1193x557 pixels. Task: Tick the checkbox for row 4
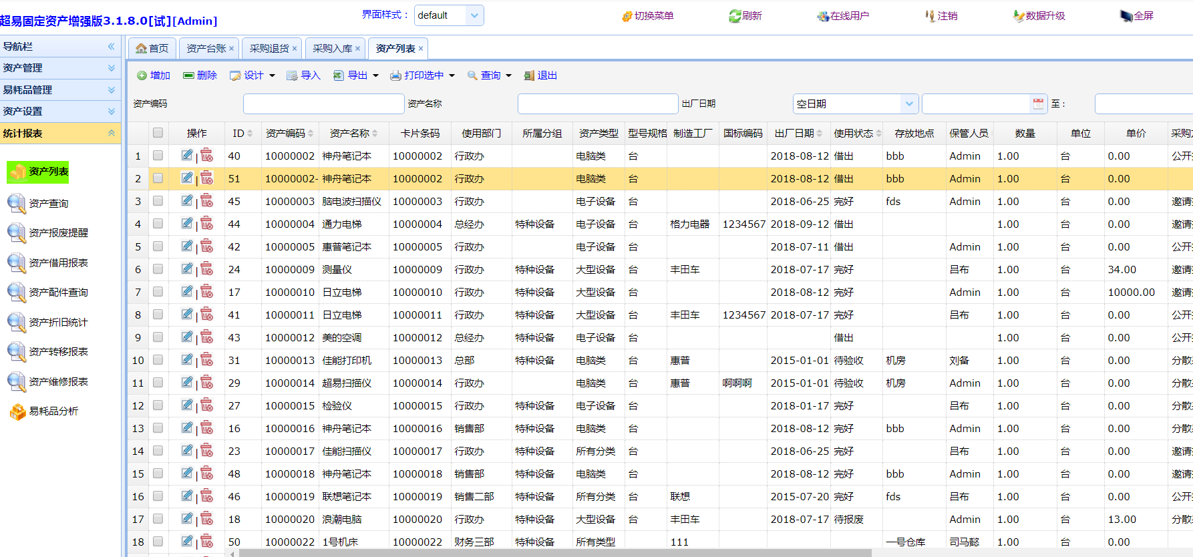(158, 224)
